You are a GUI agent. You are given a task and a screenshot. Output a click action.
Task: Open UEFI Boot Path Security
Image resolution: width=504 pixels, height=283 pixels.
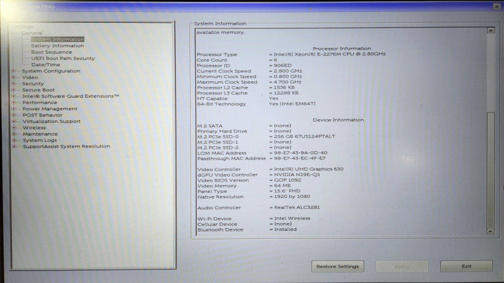62,58
